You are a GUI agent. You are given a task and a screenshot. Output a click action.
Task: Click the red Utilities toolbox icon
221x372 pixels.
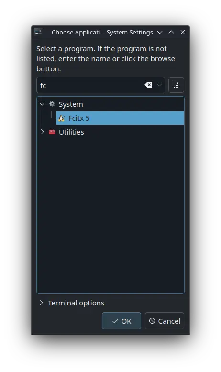(x=52, y=132)
